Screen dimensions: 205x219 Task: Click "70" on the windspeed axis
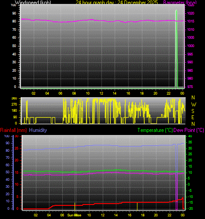(14, 29)
